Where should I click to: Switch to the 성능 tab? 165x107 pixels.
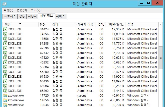[x=22, y=16]
